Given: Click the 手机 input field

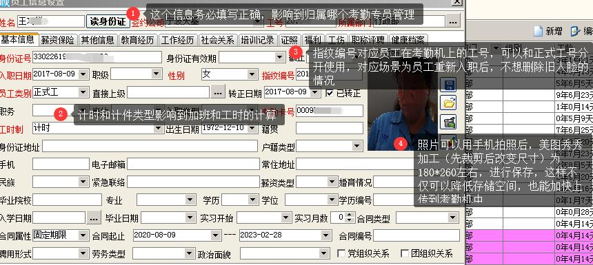Looking at the screenshot, I should pos(61,164).
